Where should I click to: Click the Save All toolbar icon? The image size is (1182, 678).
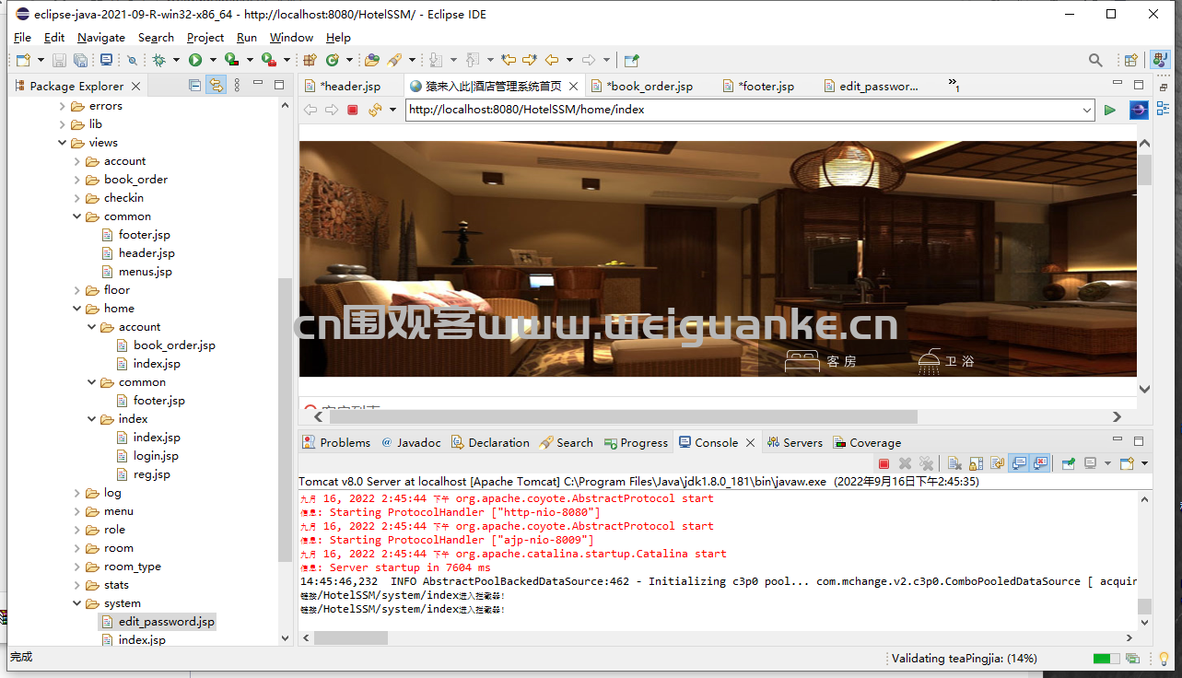80,60
